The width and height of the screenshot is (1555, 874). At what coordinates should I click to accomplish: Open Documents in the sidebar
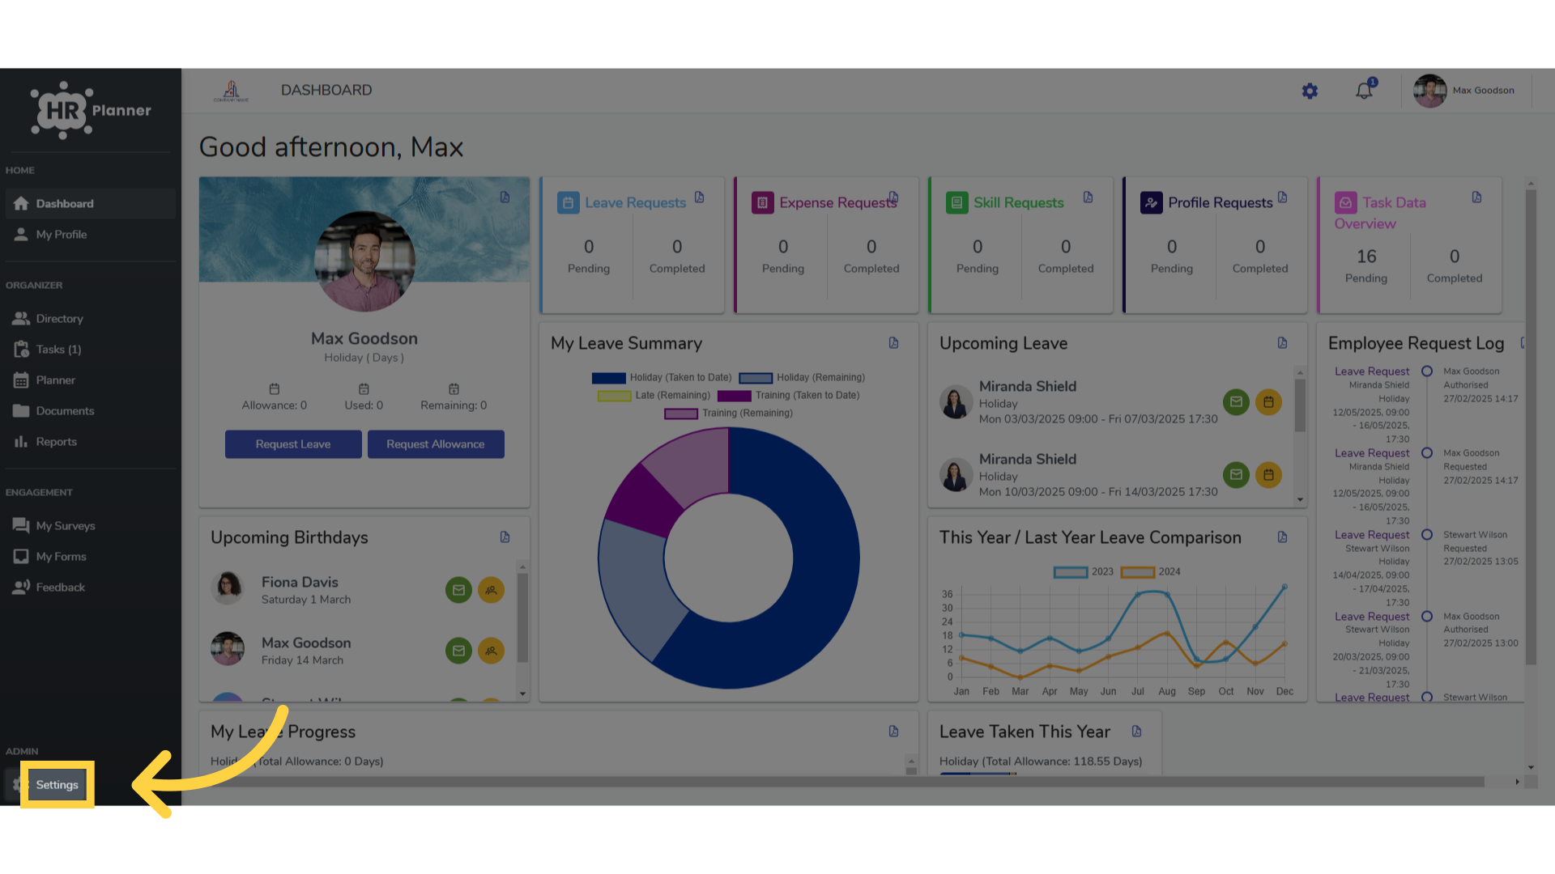[x=90, y=411]
